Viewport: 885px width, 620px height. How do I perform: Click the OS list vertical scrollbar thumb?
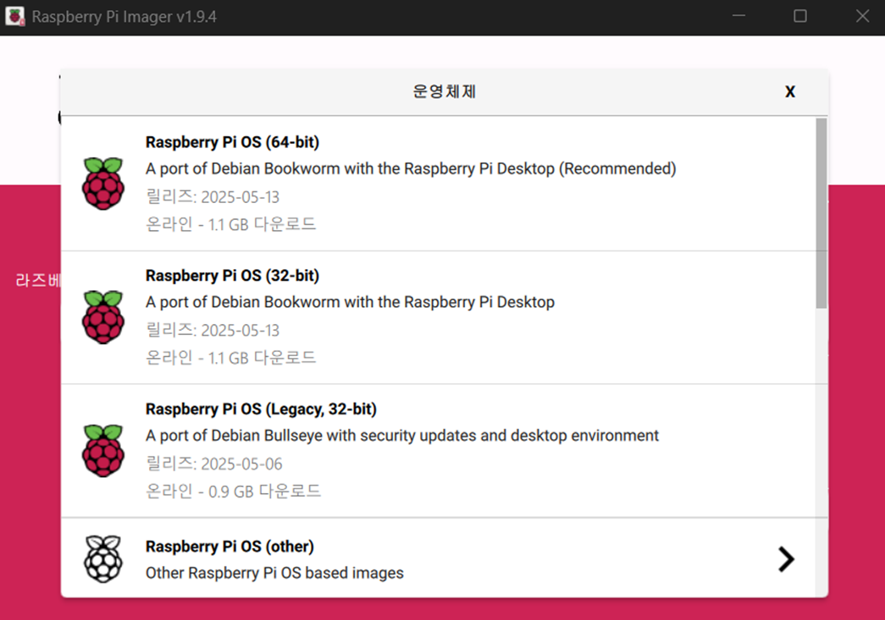coord(821,213)
